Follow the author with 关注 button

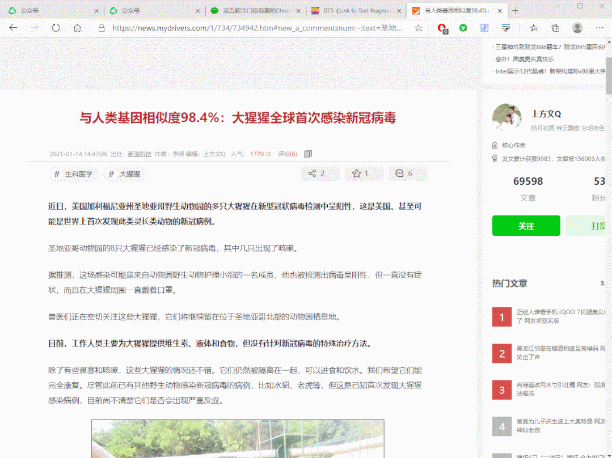[526, 226]
